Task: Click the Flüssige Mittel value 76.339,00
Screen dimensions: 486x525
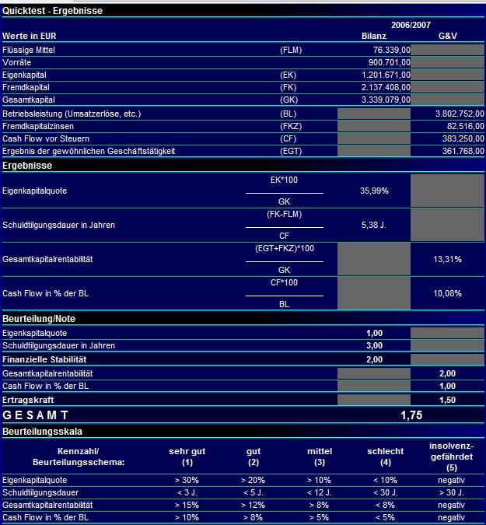Action: click(392, 51)
